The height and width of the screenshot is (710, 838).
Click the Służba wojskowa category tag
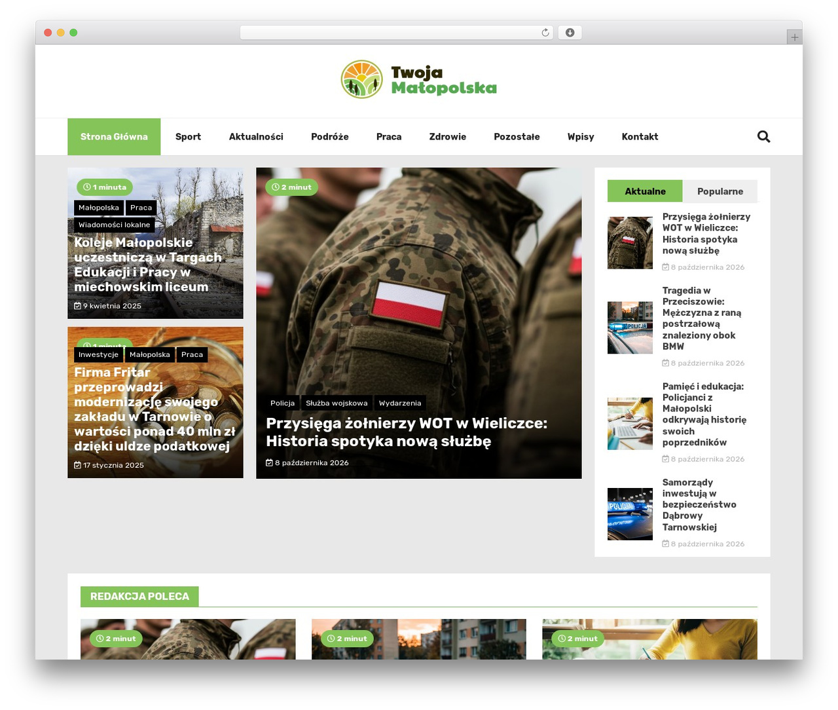click(337, 403)
